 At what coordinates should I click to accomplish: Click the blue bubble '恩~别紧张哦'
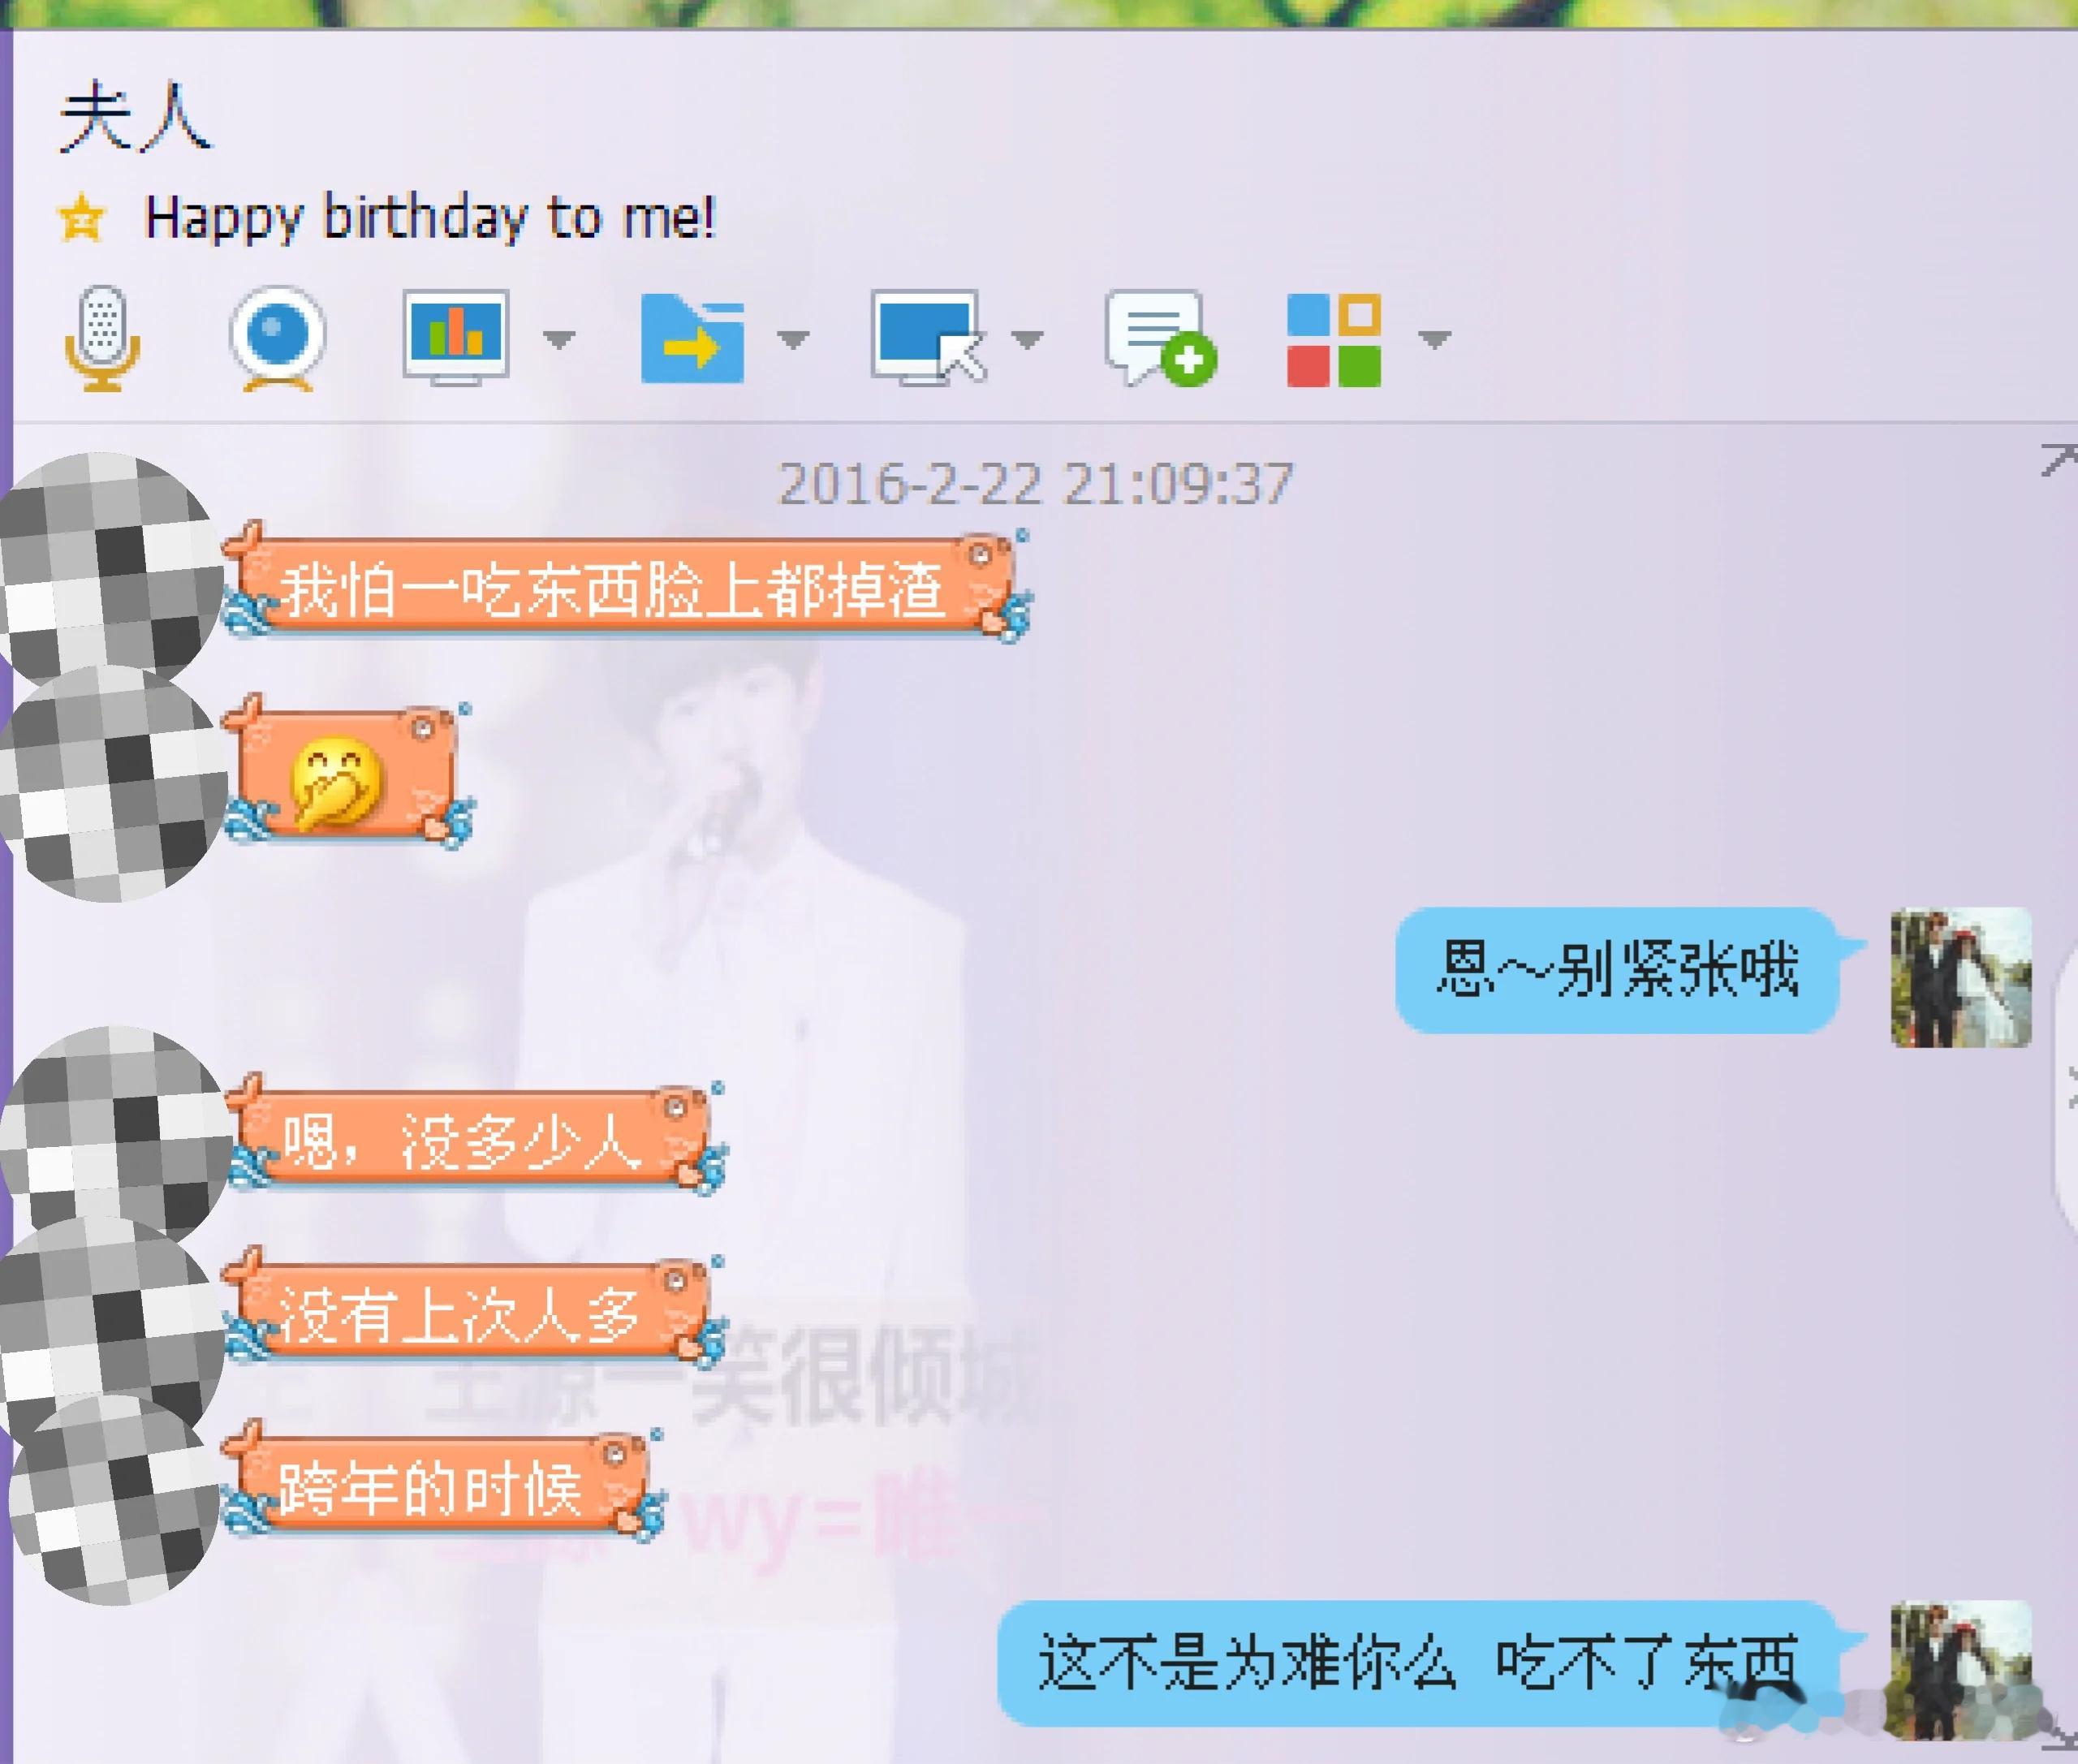[1617, 969]
